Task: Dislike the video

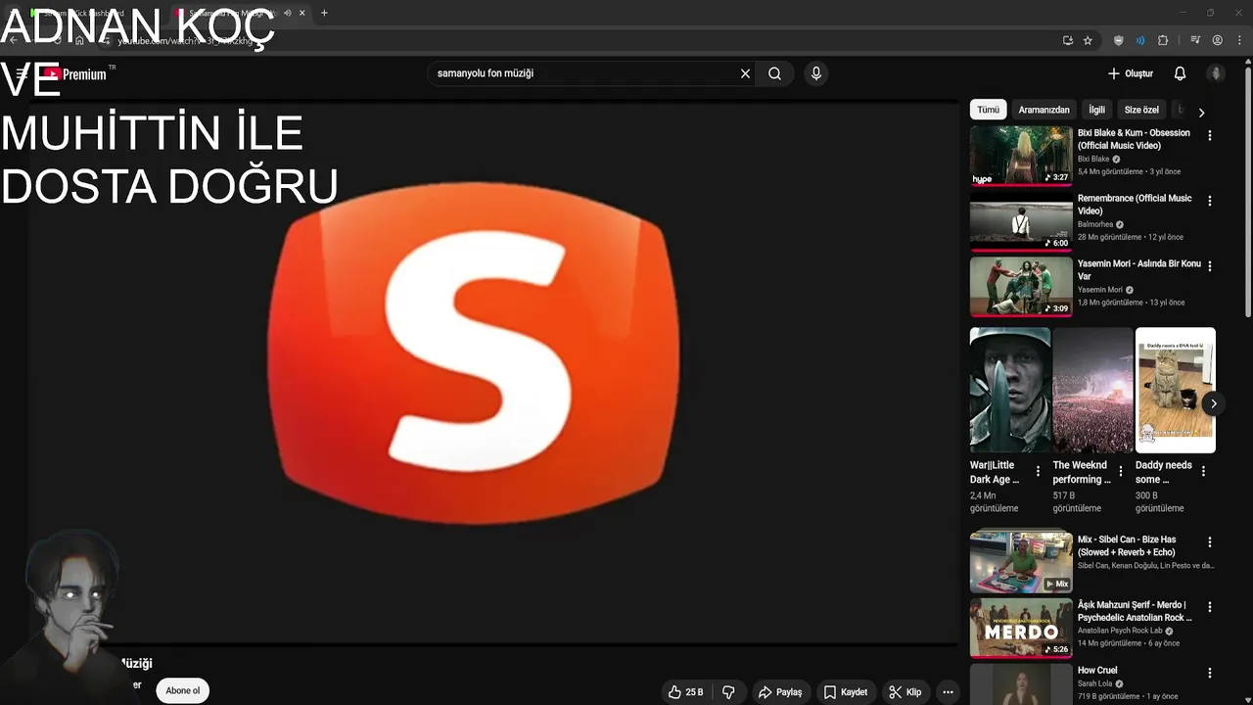Action: pyautogui.click(x=728, y=691)
